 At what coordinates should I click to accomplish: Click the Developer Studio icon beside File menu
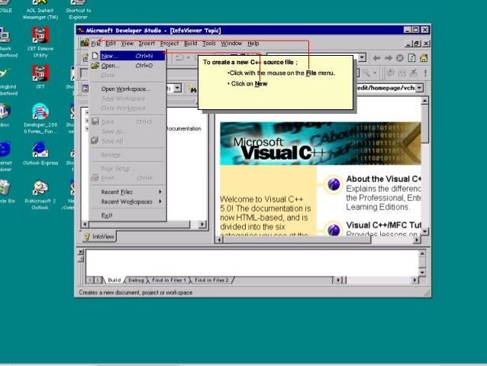click(x=85, y=43)
